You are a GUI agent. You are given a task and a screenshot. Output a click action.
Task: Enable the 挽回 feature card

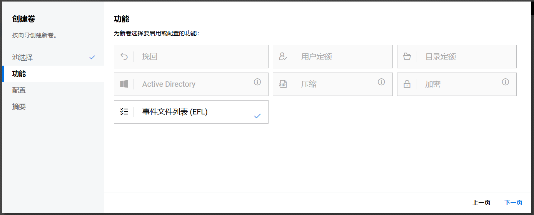[191, 57]
